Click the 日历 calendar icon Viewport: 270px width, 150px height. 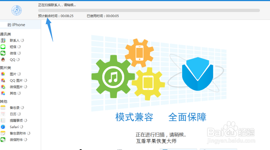click(3, 114)
